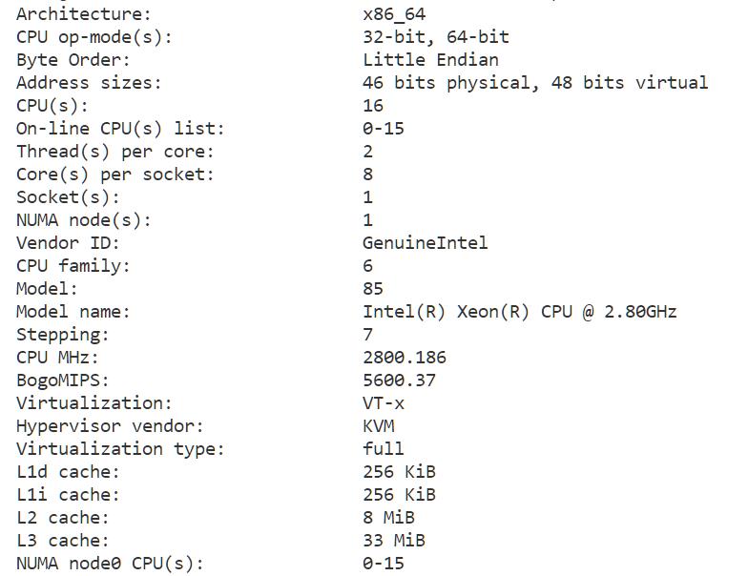Click the Vendor ID value GenuineIntel
748x576 pixels.
click(426, 242)
